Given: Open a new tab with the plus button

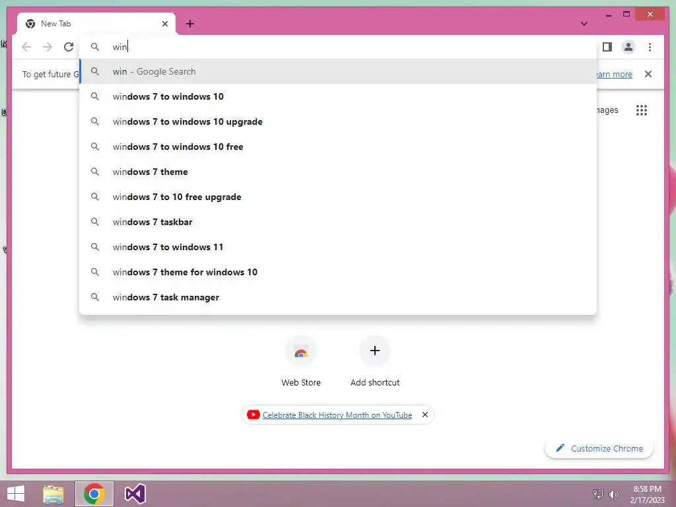Looking at the screenshot, I should (x=190, y=24).
